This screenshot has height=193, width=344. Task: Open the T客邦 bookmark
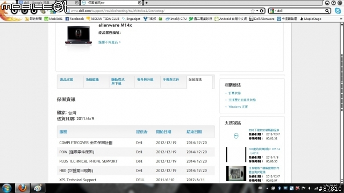click(x=149, y=19)
